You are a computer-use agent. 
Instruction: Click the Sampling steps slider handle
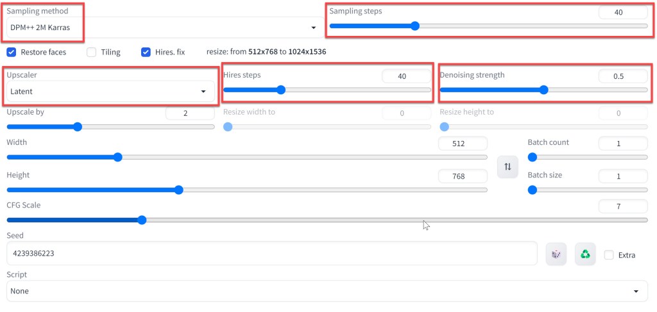pos(414,26)
